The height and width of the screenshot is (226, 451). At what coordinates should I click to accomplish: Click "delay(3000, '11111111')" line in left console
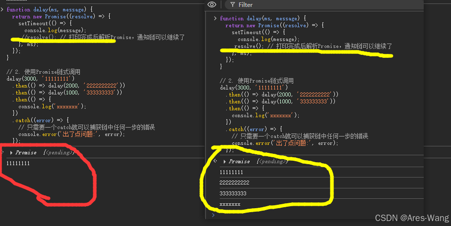pyautogui.click(x=41, y=79)
